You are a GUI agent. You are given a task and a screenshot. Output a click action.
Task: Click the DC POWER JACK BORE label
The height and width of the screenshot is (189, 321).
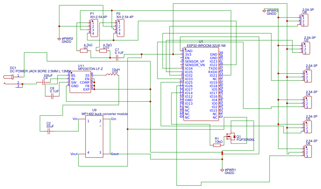[40, 71]
